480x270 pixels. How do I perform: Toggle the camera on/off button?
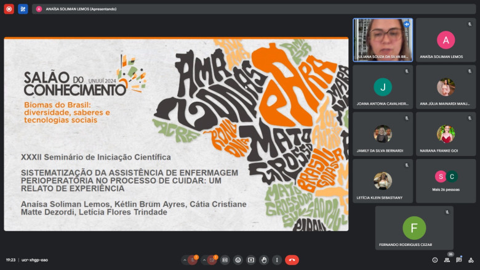coord(212,260)
